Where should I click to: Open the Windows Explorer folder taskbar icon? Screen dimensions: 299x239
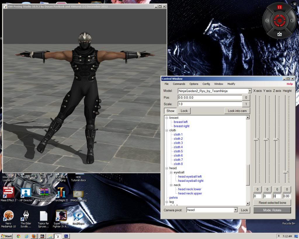click(x=50, y=236)
